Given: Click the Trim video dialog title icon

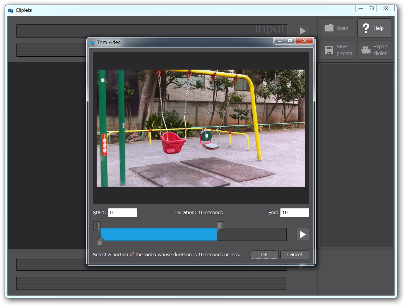Looking at the screenshot, I should tap(92, 42).
